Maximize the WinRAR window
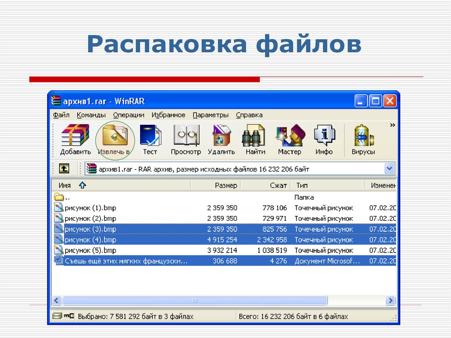Image resolution: width=451 pixels, height=338 pixels. pyautogui.click(x=375, y=101)
